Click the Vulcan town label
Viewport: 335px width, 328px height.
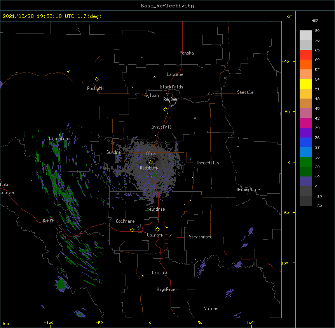pos(211,309)
